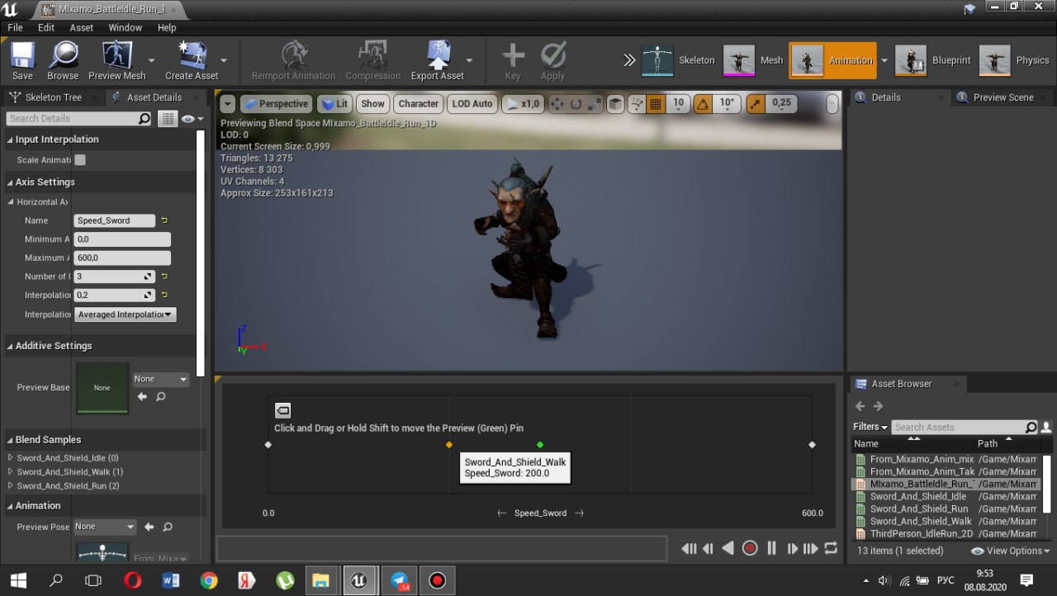Collapse the Axis Settings section

[10, 182]
